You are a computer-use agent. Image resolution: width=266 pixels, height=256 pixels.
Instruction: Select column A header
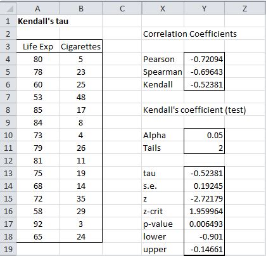[x=37, y=8]
